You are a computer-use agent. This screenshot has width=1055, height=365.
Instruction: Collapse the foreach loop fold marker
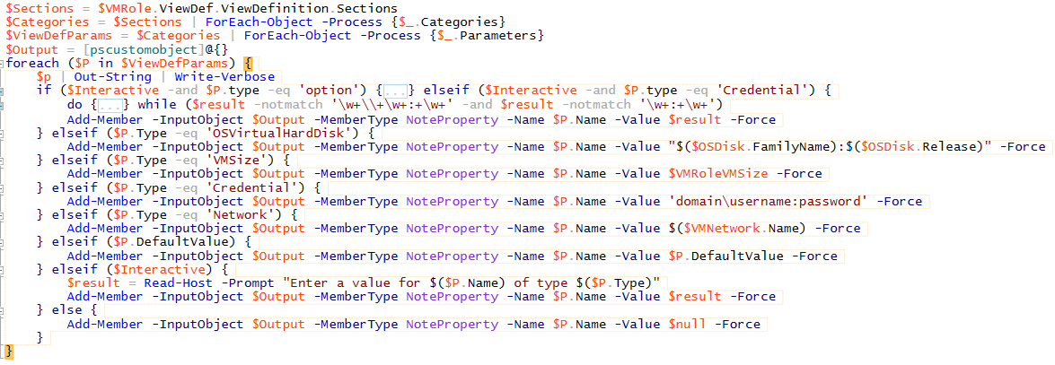[x=4, y=65]
